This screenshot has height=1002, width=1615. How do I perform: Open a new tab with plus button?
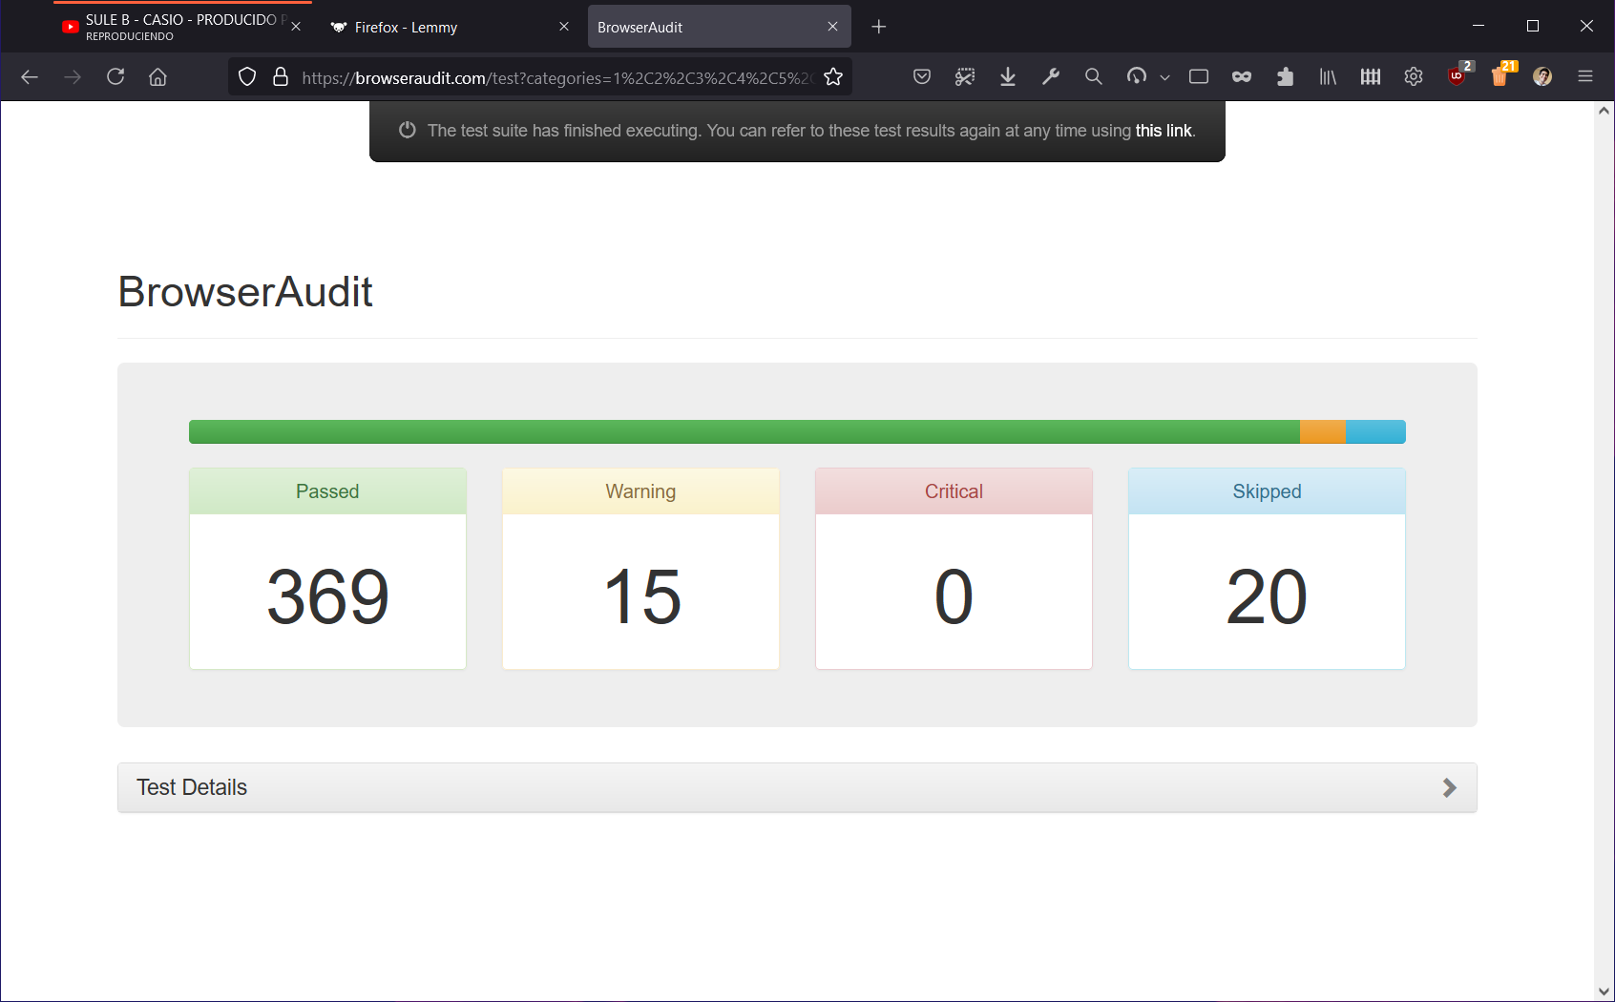pyautogui.click(x=879, y=27)
